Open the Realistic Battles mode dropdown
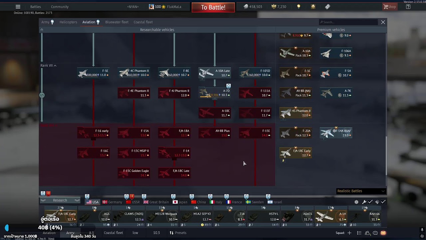 361,191
